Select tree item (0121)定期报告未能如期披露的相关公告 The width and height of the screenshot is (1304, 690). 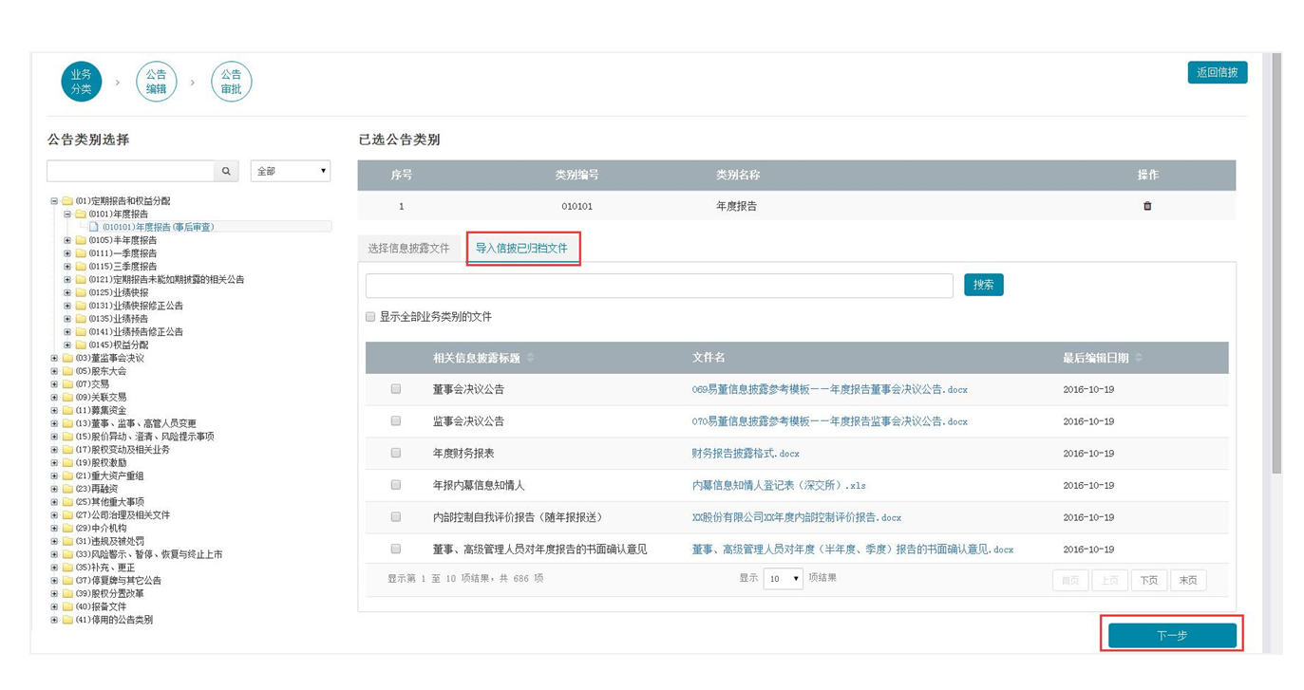pyautogui.click(x=166, y=280)
